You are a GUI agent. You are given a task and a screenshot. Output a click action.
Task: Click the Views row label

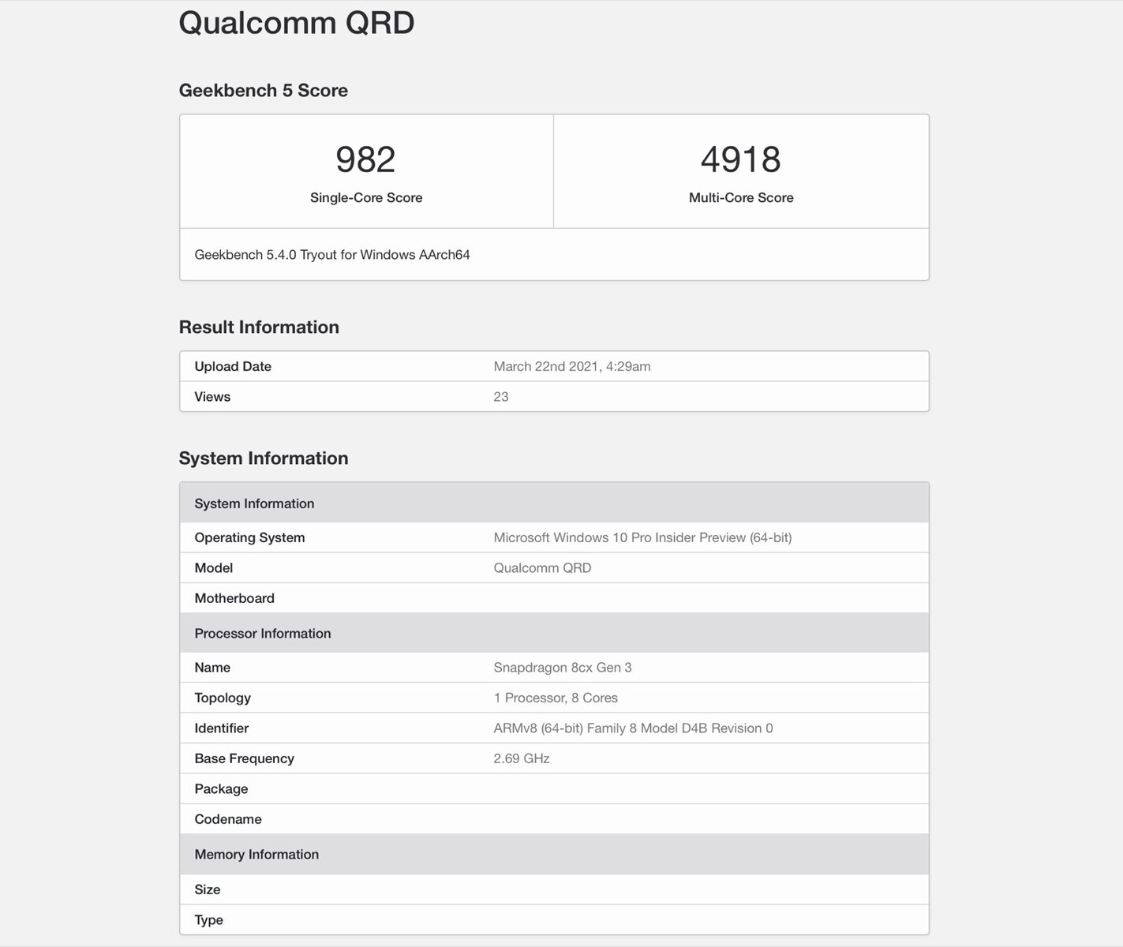point(212,397)
